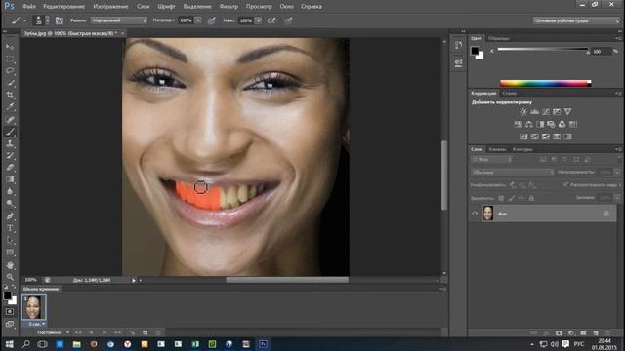Switch to the Стили tab
The image size is (625, 351).
click(x=509, y=94)
